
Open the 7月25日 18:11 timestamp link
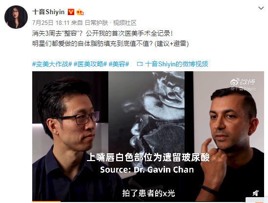click(51, 23)
